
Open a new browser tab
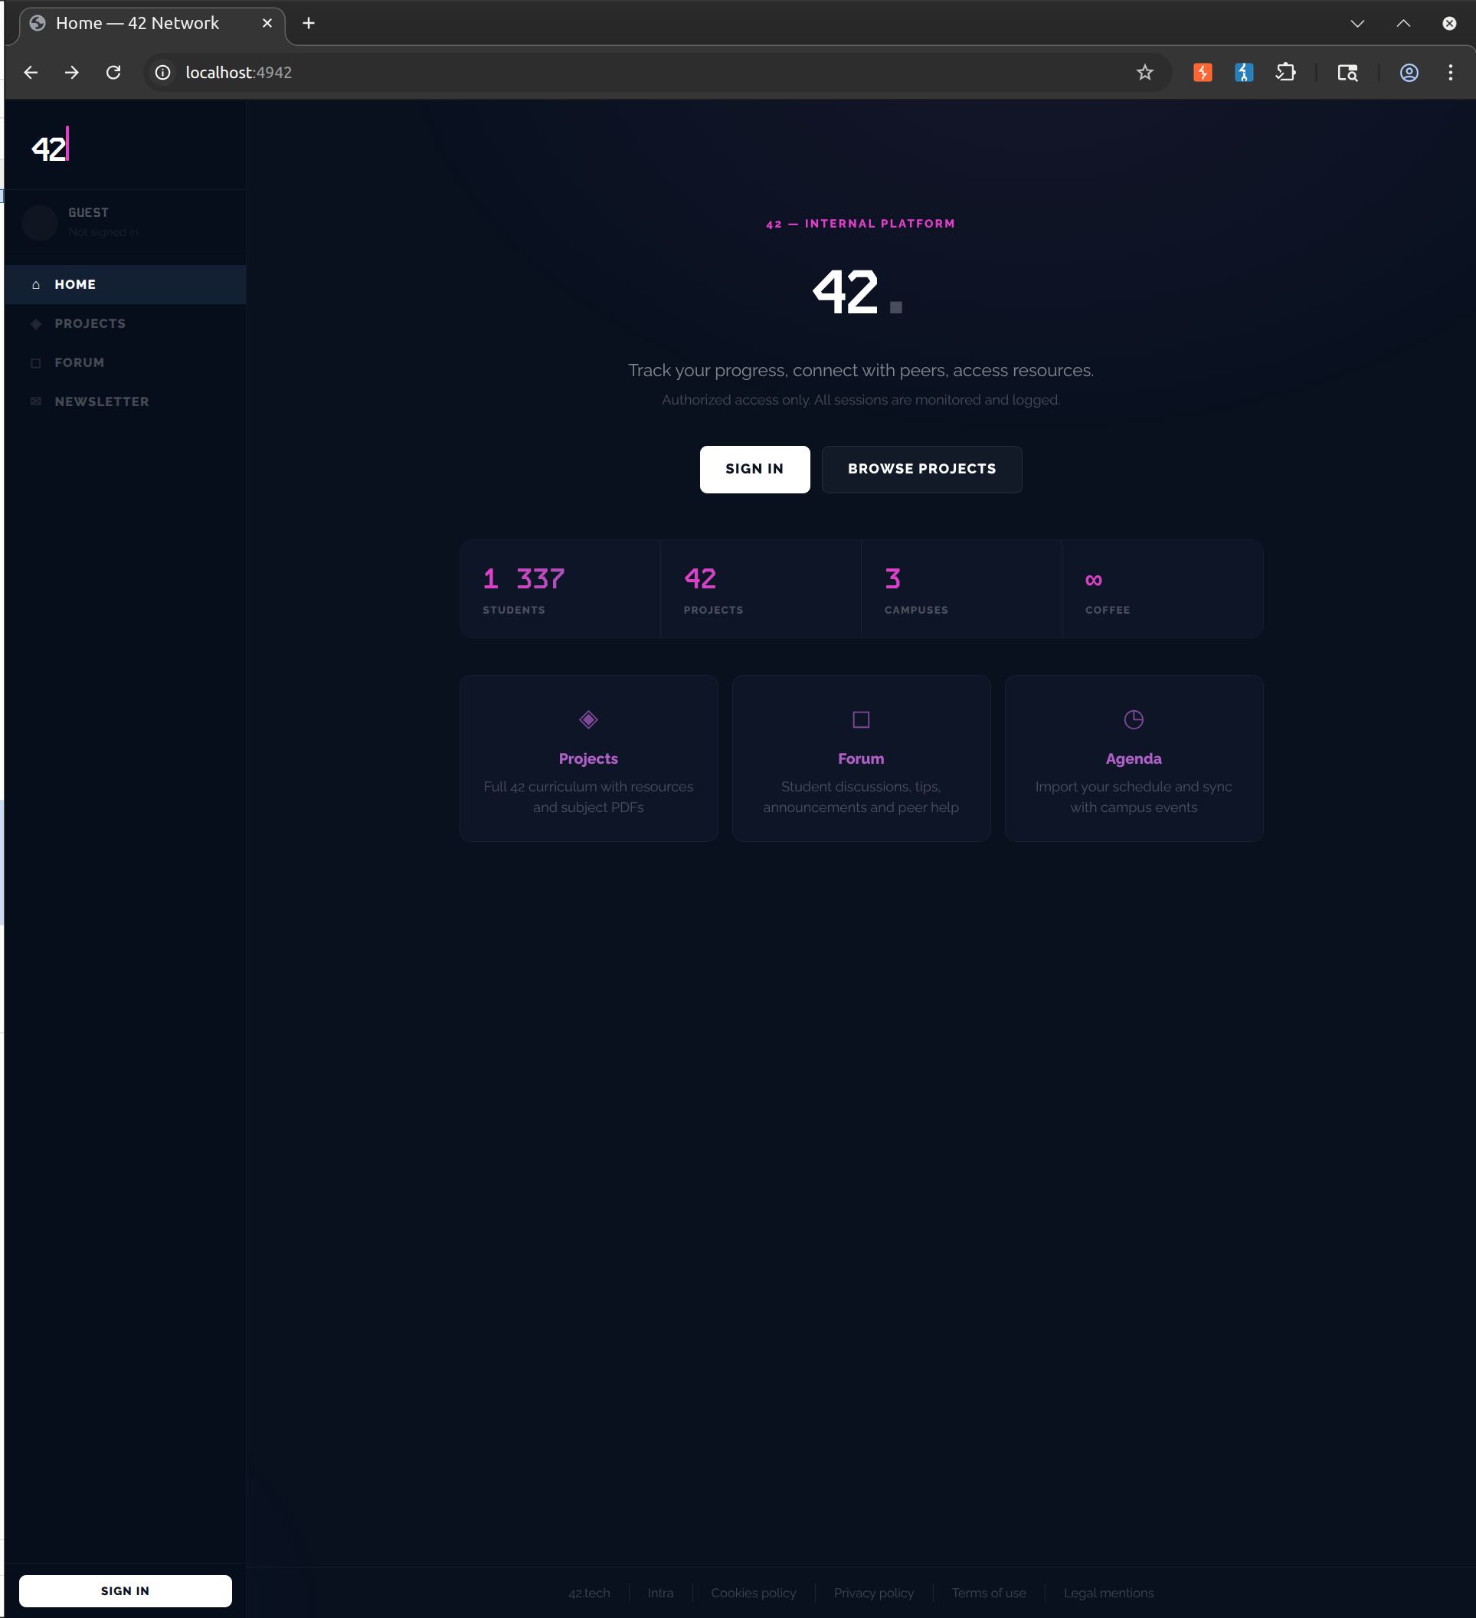(308, 23)
